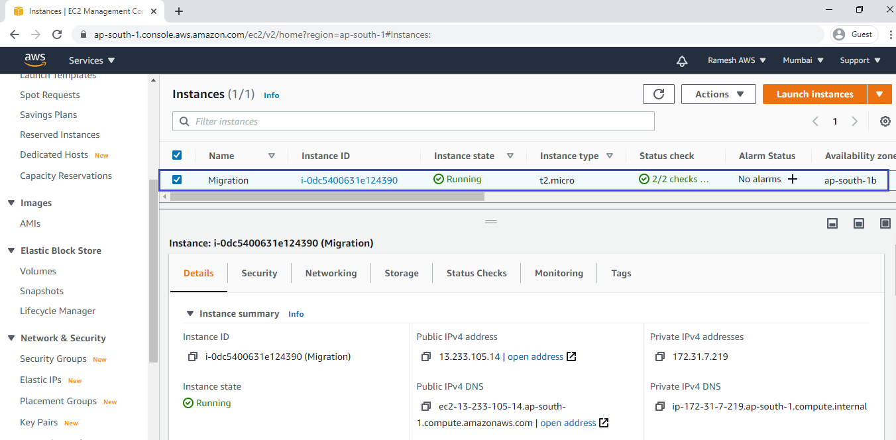This screenshot has height=440, width=896.
Task: Collapse the Images sidebar section
Action: pos(11,203)
